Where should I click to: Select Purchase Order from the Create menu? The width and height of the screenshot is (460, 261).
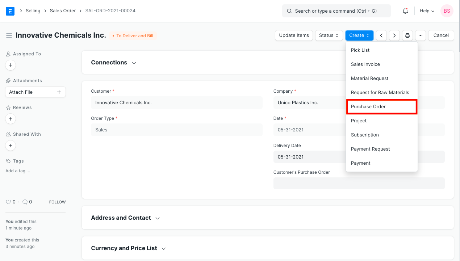[368, 106]
